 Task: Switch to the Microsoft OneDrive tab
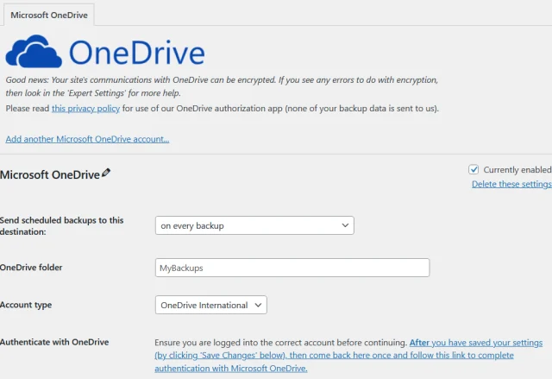pos(47,15)
